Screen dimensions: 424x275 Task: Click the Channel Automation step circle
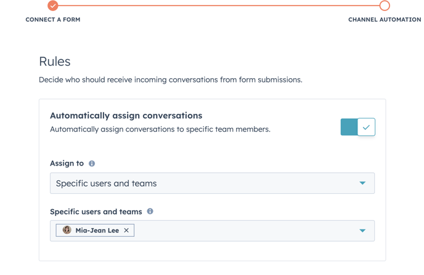click(385, 6)
